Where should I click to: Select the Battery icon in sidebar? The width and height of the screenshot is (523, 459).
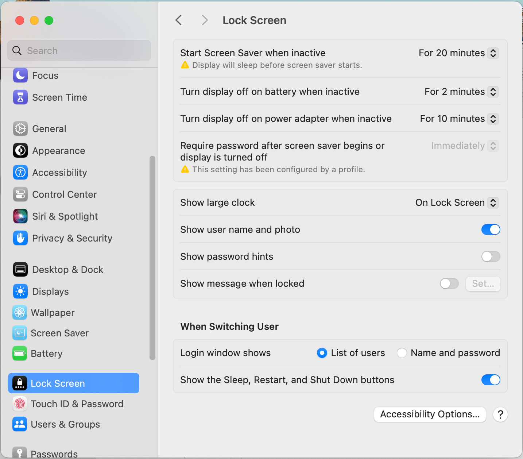coord(20,354)
